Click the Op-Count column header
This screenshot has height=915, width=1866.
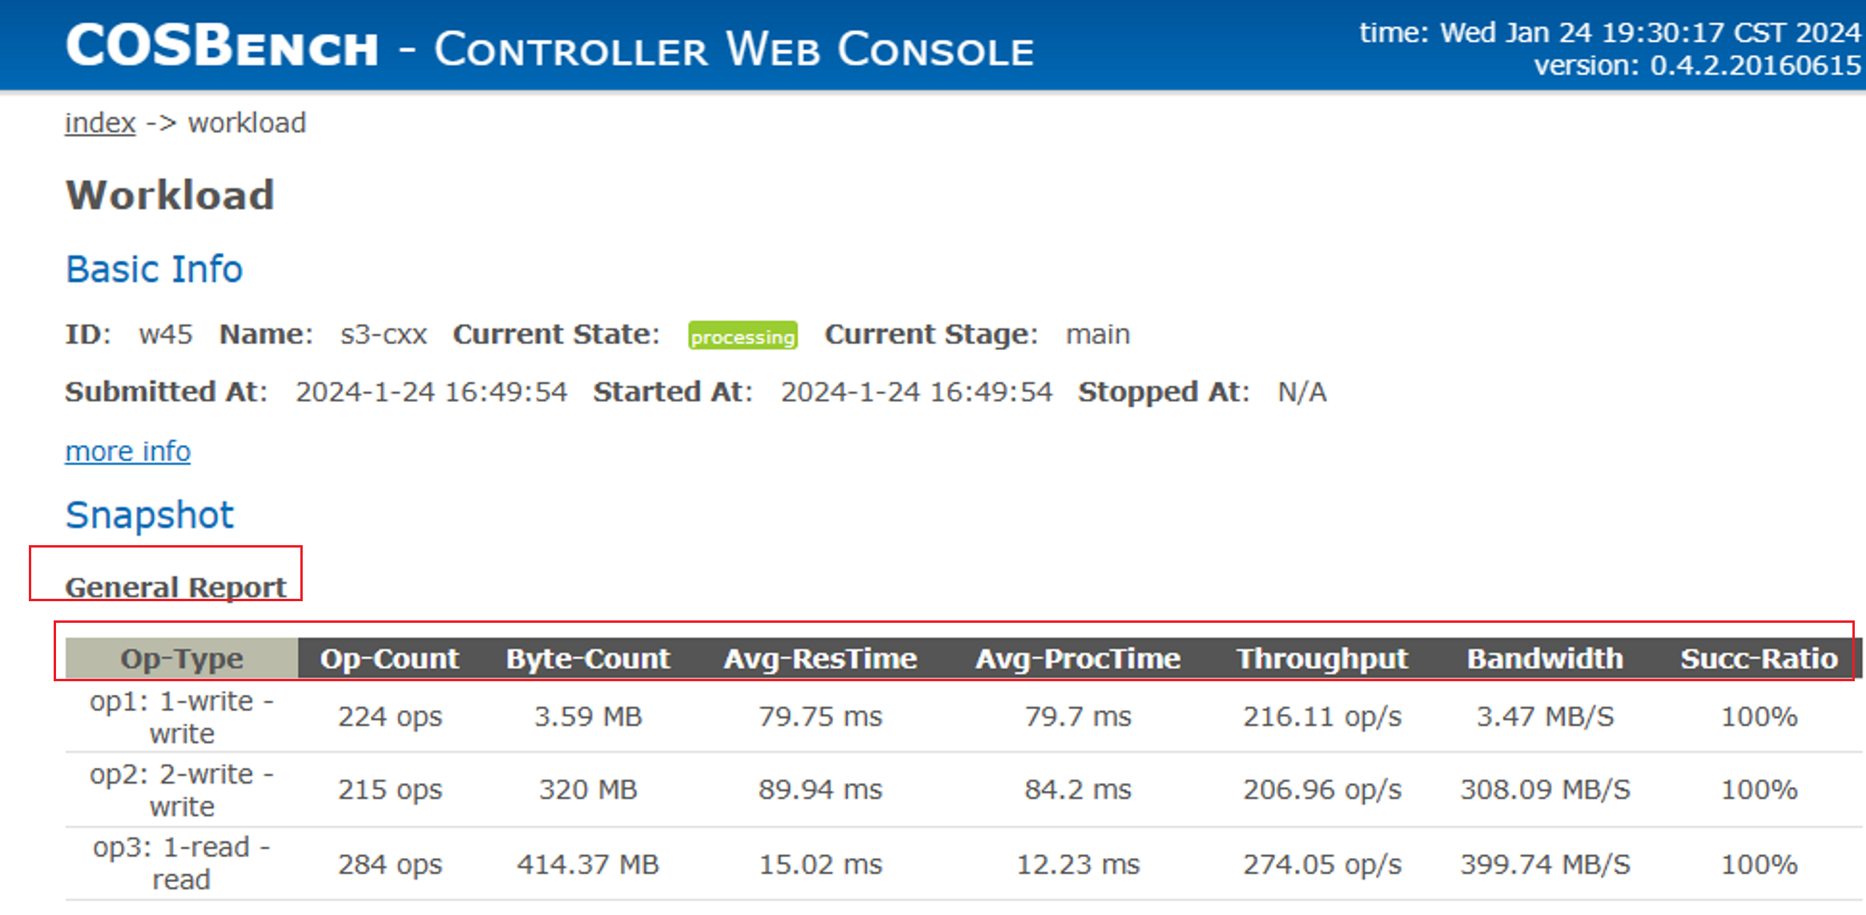(389, 659)
